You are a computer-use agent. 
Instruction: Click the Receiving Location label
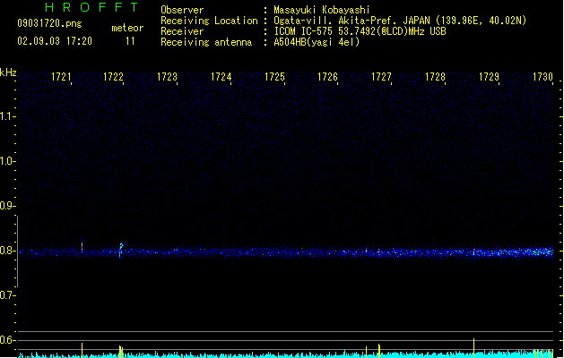[209, 21]
